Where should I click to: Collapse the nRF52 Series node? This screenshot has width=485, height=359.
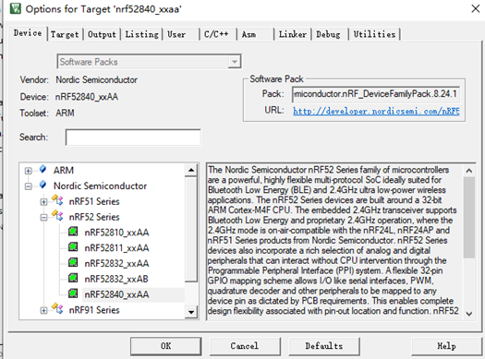[x=43, y=218]
